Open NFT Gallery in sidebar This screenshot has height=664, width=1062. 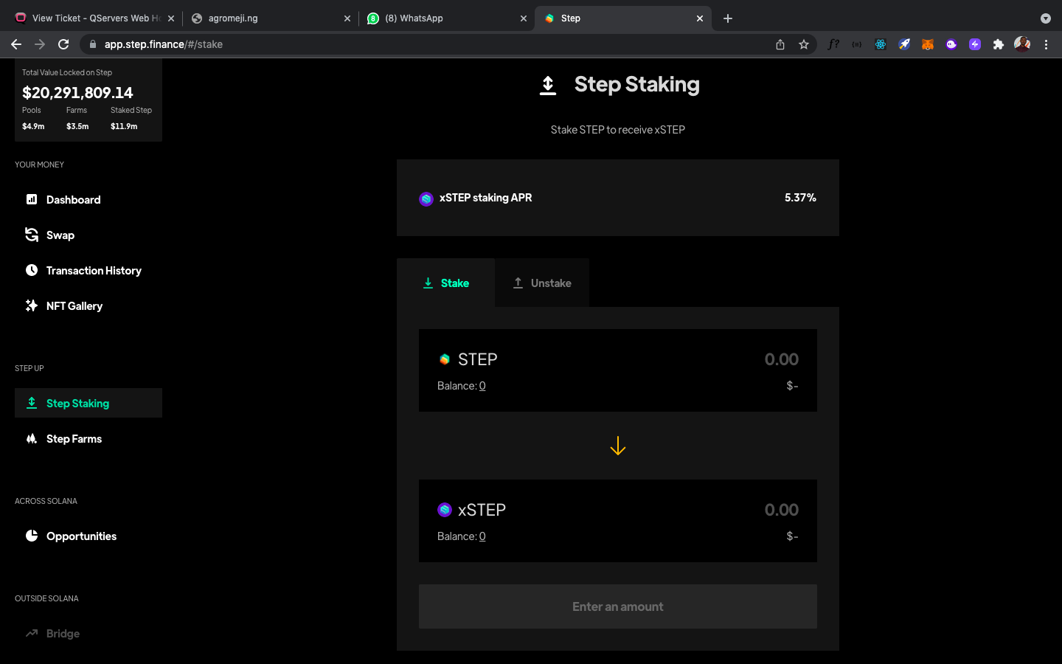(x=88, y=305)
